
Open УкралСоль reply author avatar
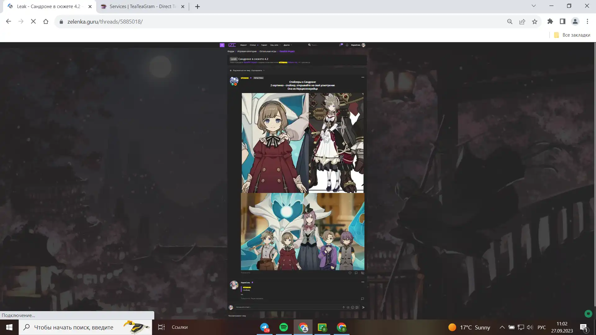234,285
